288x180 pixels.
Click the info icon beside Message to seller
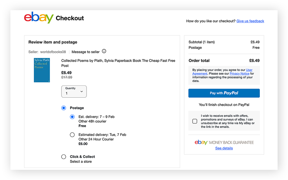(104, 51)
